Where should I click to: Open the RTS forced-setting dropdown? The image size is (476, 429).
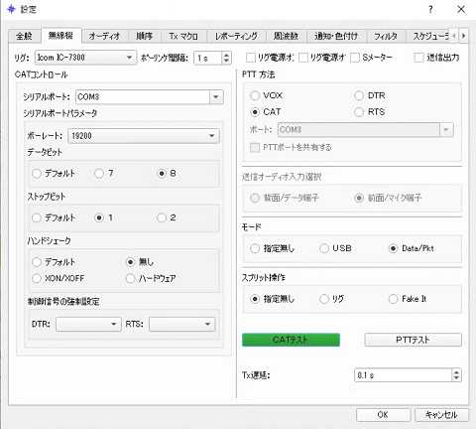(181, 324)
